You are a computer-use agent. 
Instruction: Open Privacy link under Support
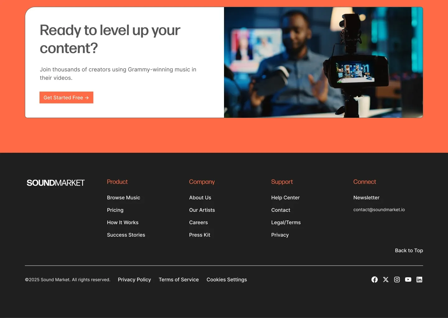click(280, 235)
